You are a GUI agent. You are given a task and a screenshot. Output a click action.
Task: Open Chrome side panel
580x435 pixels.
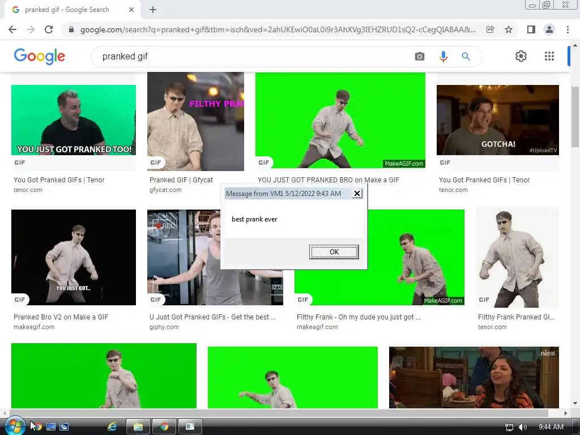tap(531, 29)
